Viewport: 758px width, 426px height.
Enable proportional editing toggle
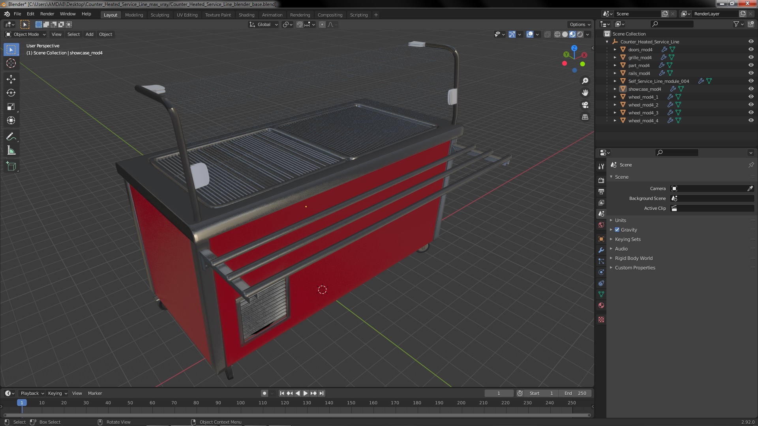322,24
